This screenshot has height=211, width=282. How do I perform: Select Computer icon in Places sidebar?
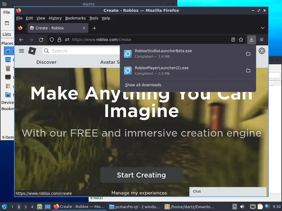point(8,77)
